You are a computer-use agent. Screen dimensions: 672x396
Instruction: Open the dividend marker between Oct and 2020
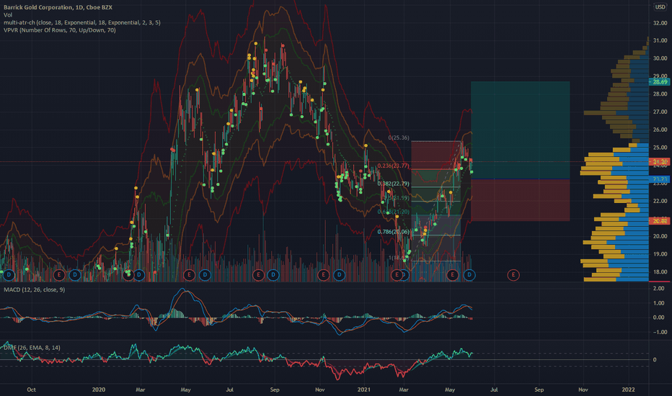pyautogui.click(x=75, y=275)
